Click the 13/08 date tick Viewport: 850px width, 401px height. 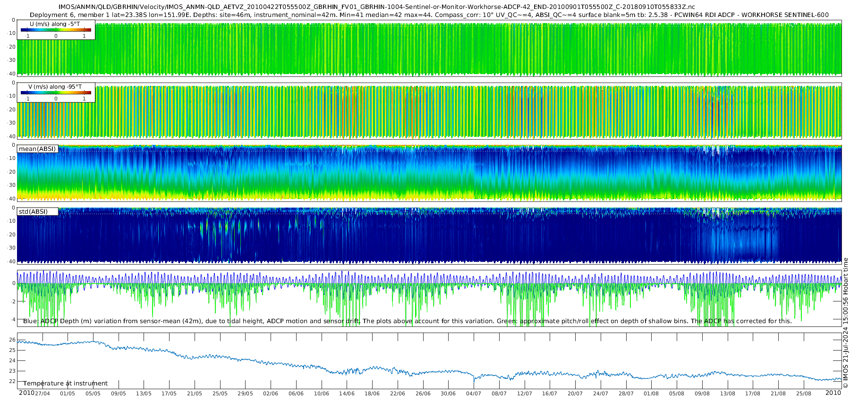click(728, 393)
